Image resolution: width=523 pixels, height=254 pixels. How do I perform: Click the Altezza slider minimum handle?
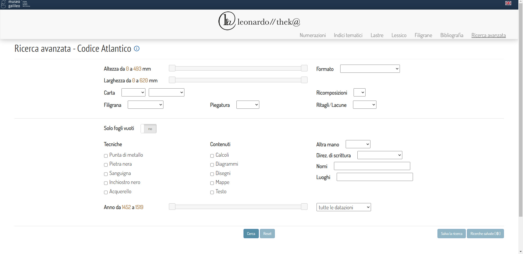pyautogui.click(x=172, y=68)
